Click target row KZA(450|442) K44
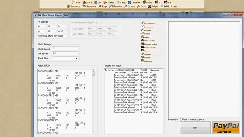The width and height of the screenshot is (244, 137). (135, 100)
